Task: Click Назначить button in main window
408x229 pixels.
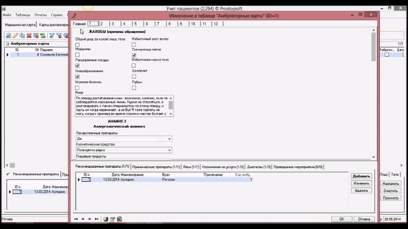Action: (x=390, y=184)
